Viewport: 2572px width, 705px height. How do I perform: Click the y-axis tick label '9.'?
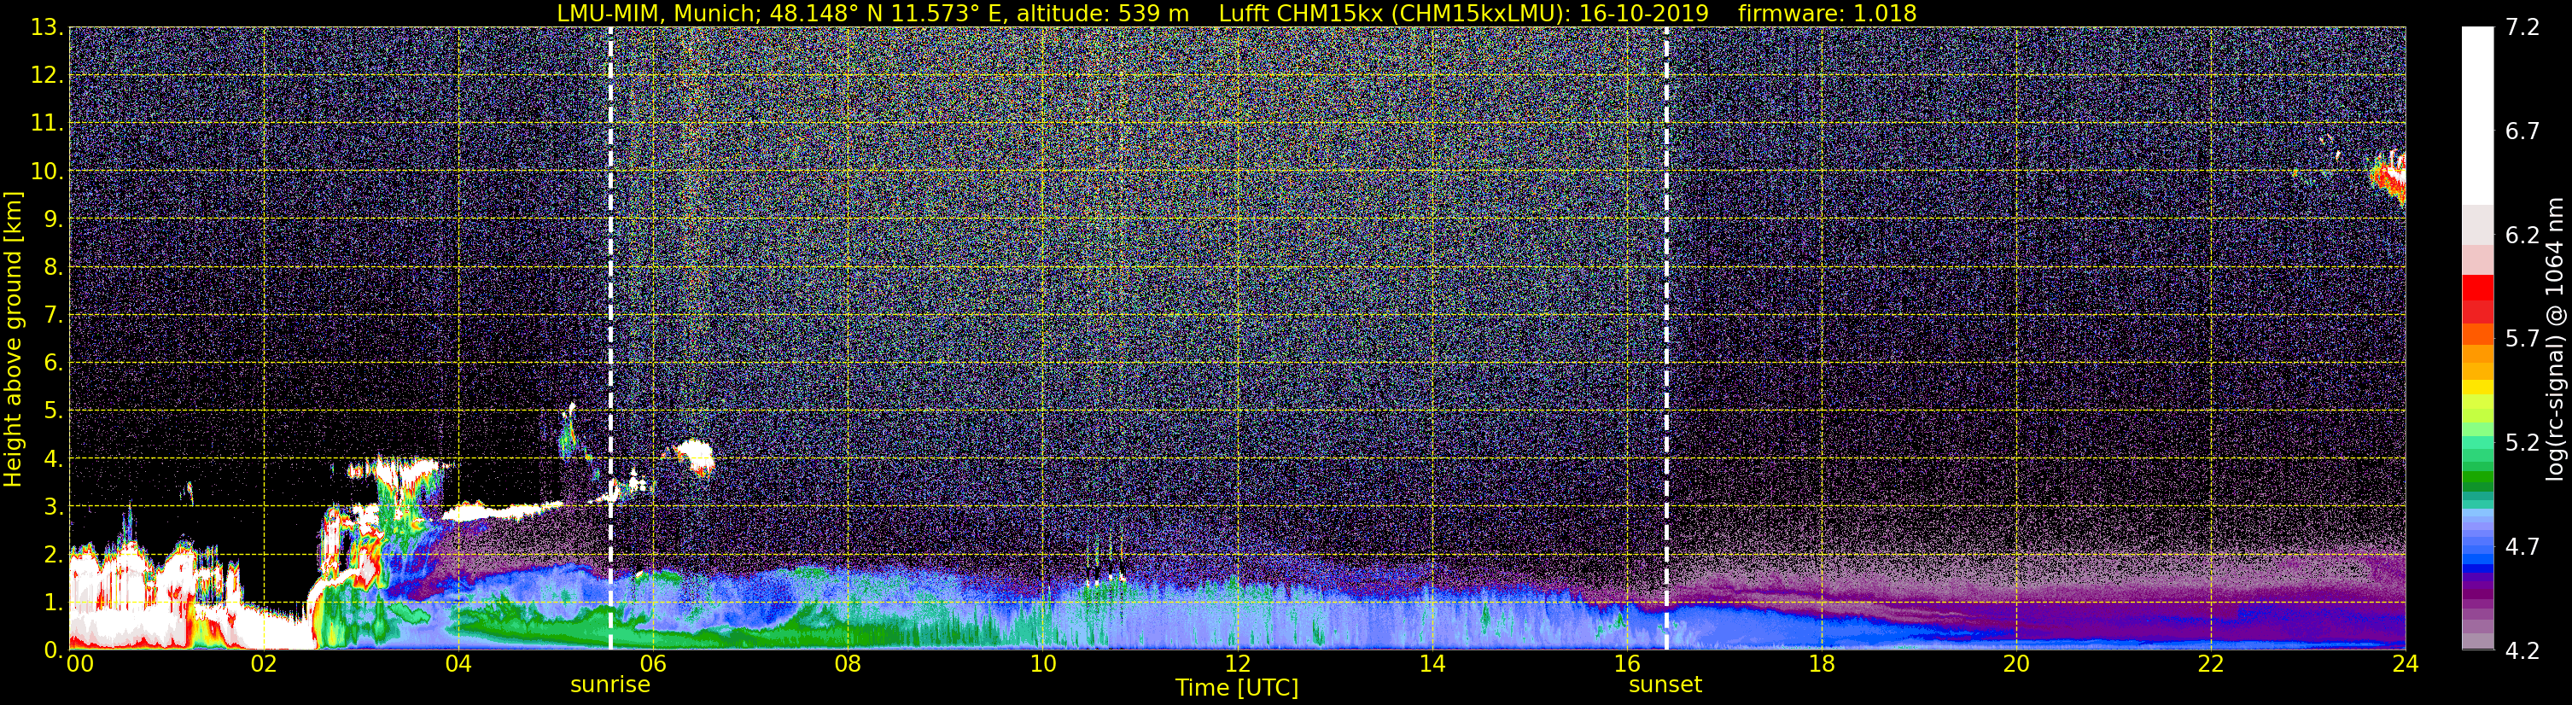coord(53,218)
